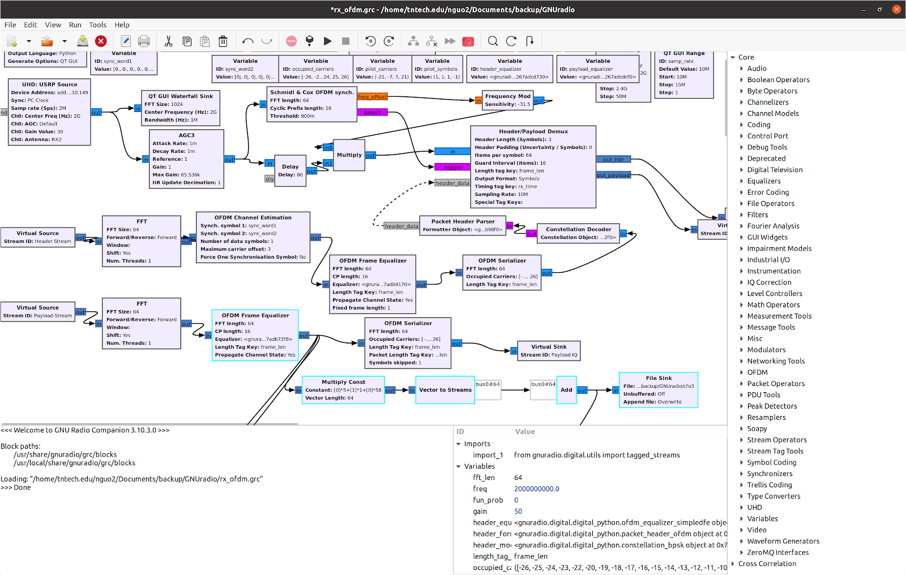Rotate selected block counterclockwise
906x575 pixels.
tap(370, 41)
